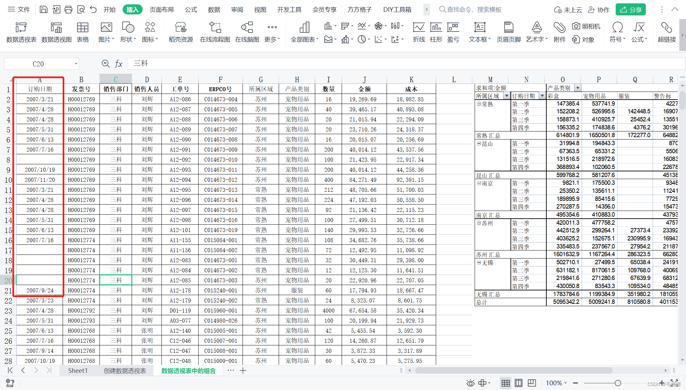Click the undo arrow icon
Image resolution: width=686 pixels, height=390 pixels.
pos(93,9)
